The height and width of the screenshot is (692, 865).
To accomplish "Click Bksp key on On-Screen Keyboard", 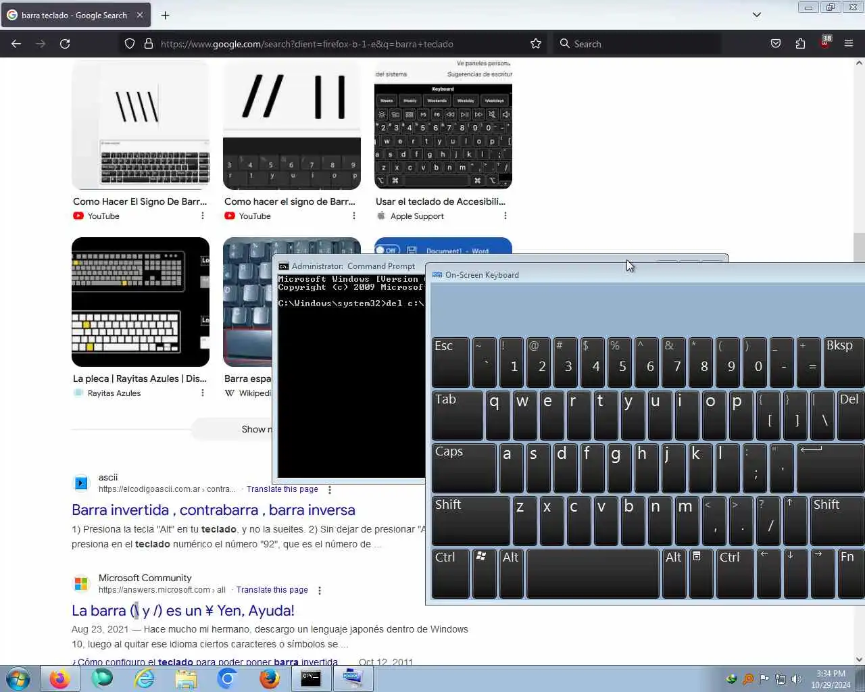I will point(844,362).
